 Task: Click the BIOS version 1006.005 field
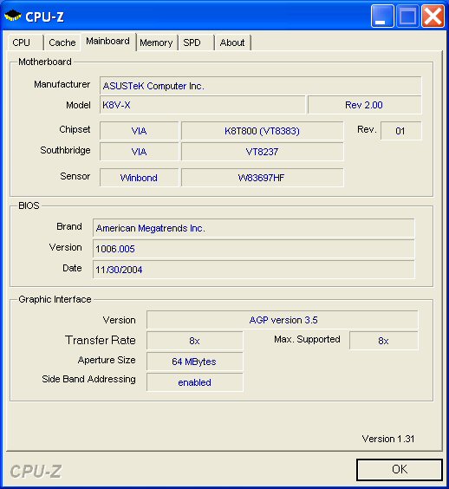[x=253, y=249]
